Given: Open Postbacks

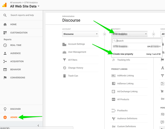Looking at the screenshot, I should click(122, 111).
